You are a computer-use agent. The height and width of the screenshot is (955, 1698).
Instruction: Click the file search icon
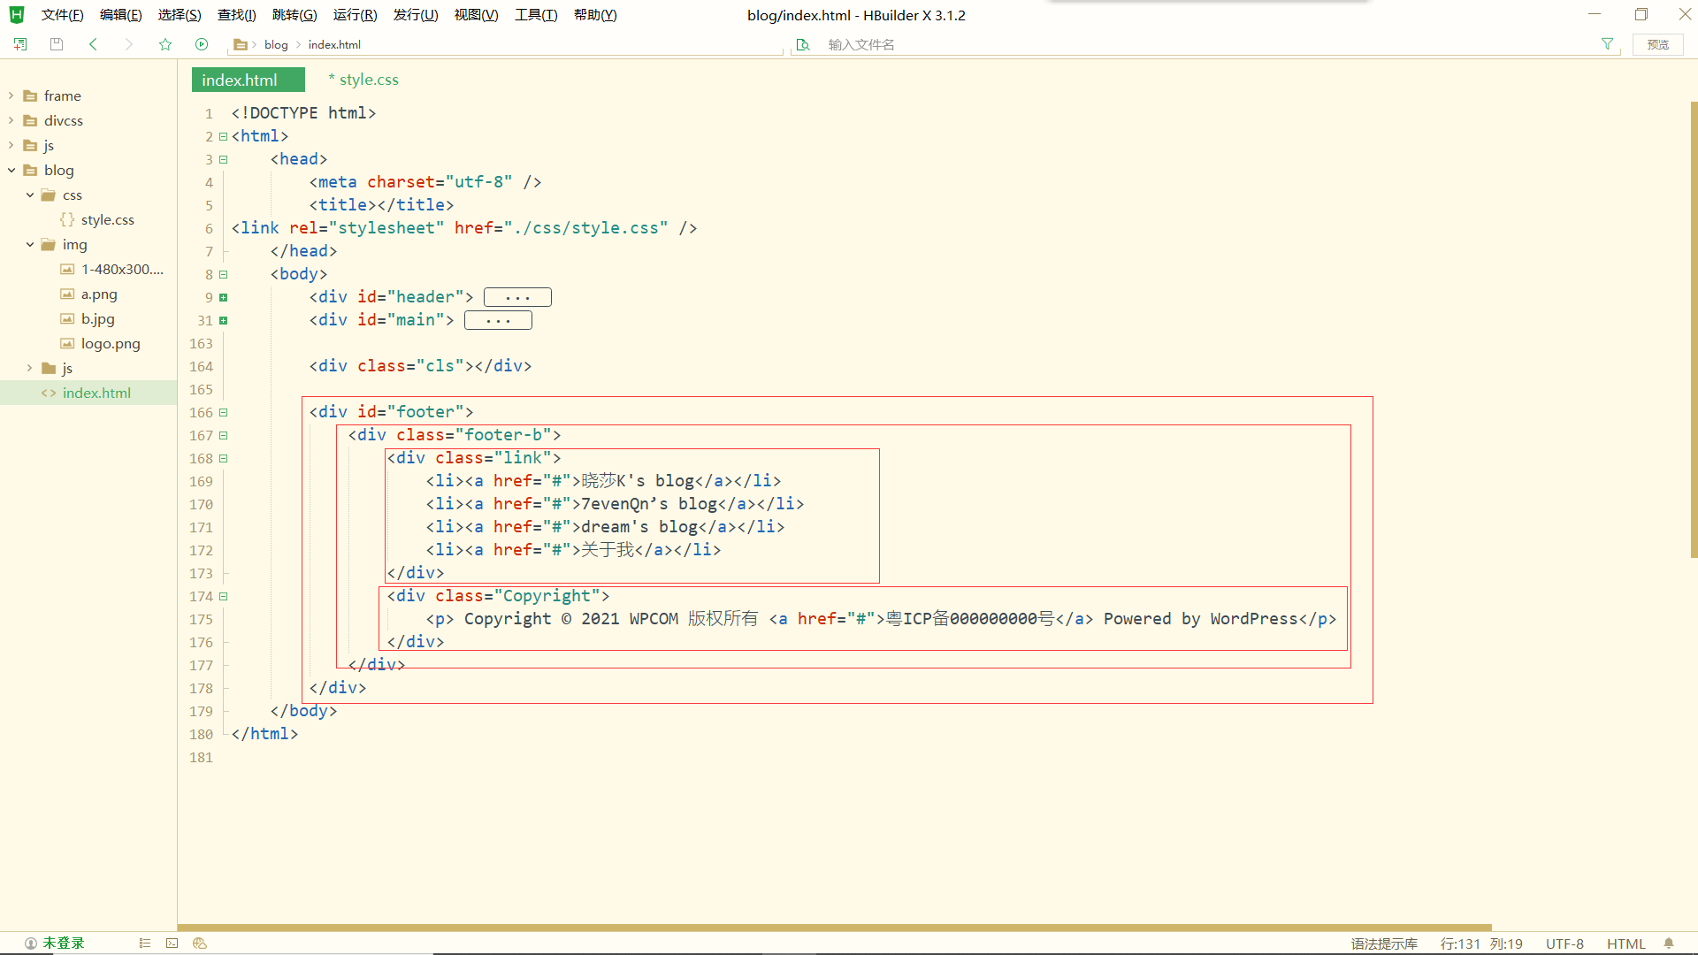(803, 44)
